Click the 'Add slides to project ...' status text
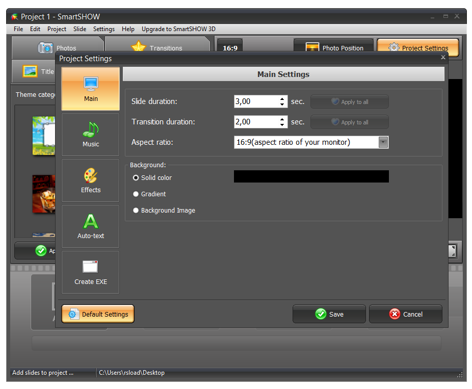Viewport: 472px width, 389px height. pyautogui.click(x=43, y=373)
